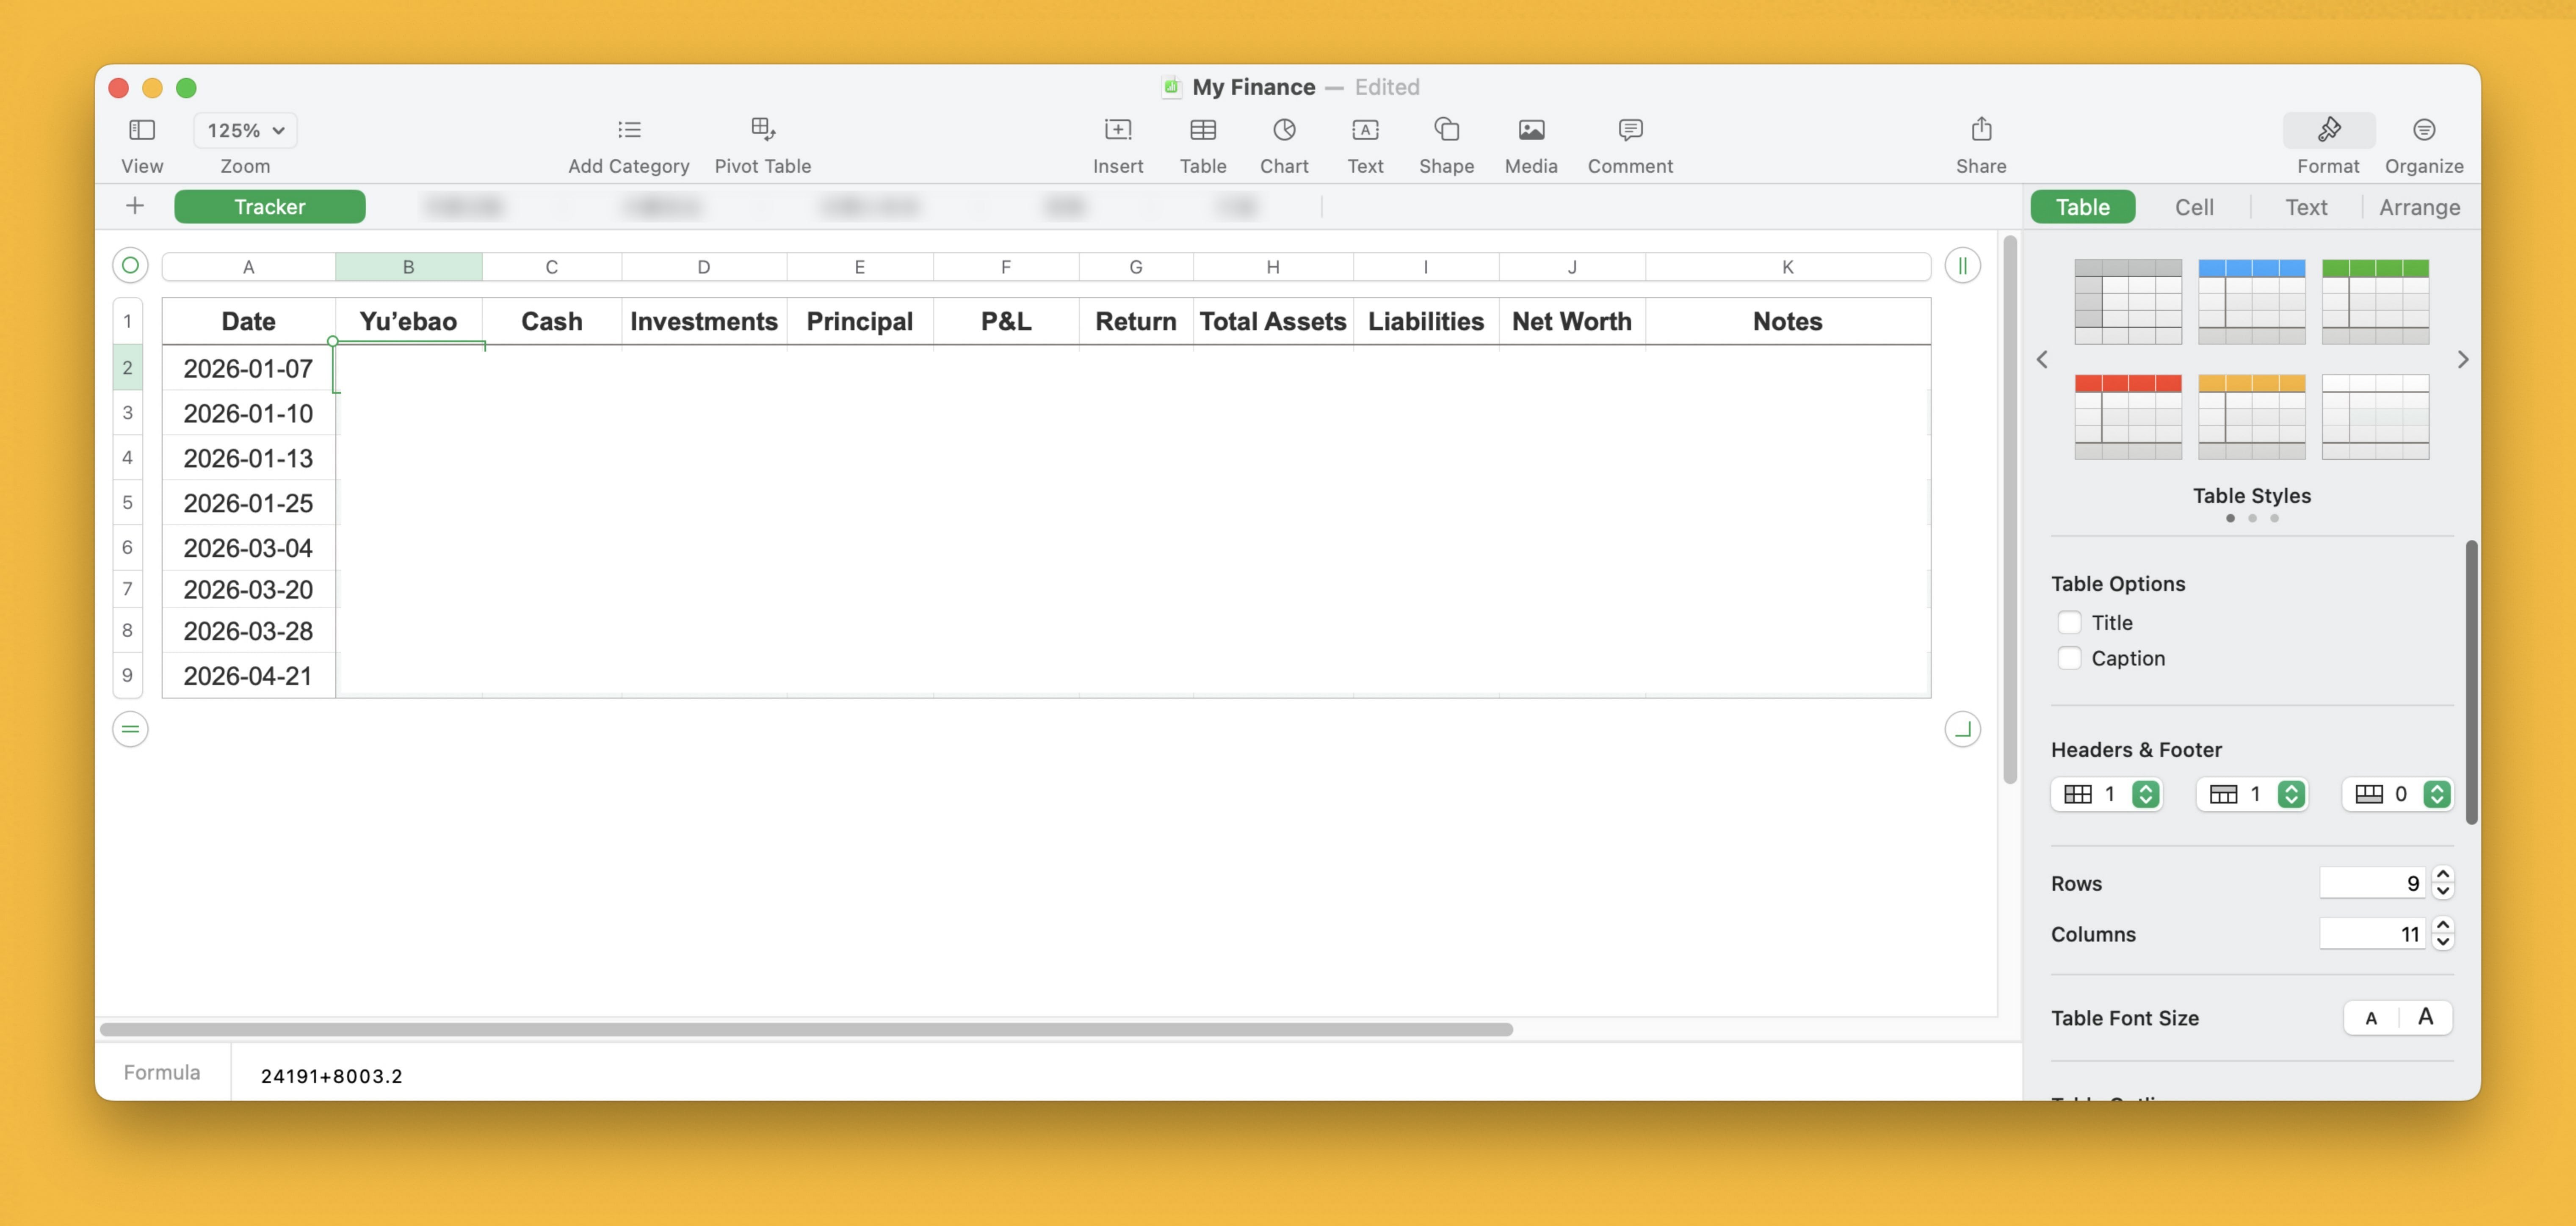
Task: Select the 2026-01-07 date cell
Action: click(x=248, y=368)
